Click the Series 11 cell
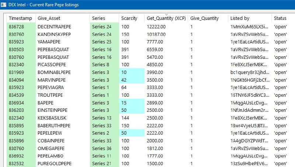 (104, 156)
